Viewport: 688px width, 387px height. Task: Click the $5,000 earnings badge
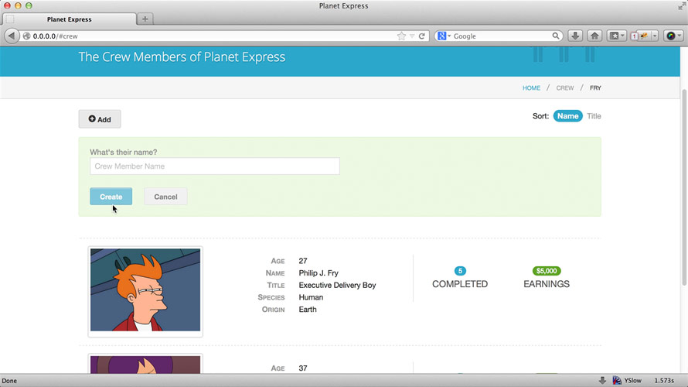547,271
